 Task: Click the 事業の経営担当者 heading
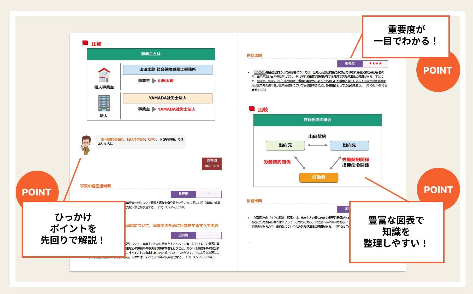[96, 186]
